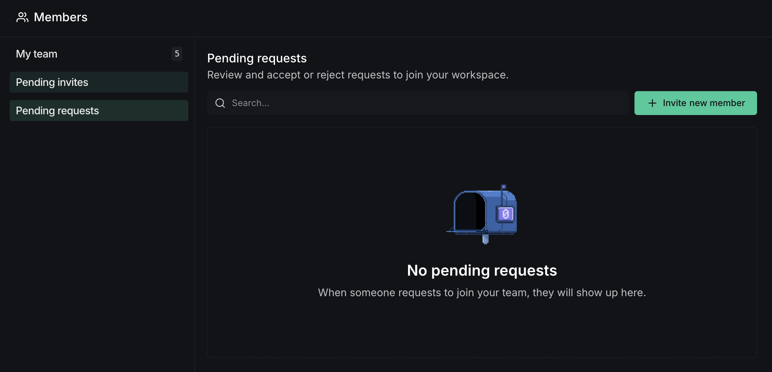Click the Members people icon in header
The width and height of the screenshot is (772, 372).
coord(22,17)
